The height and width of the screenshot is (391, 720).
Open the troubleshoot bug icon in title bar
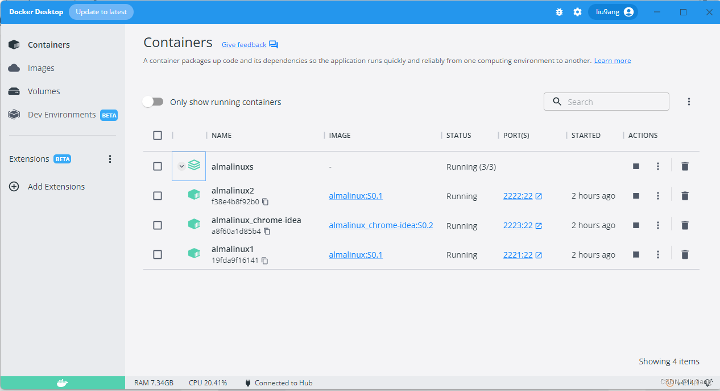(x=559, y=12)
